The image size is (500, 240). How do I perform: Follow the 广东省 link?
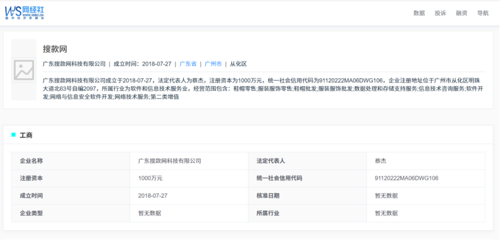click(188, 64)
